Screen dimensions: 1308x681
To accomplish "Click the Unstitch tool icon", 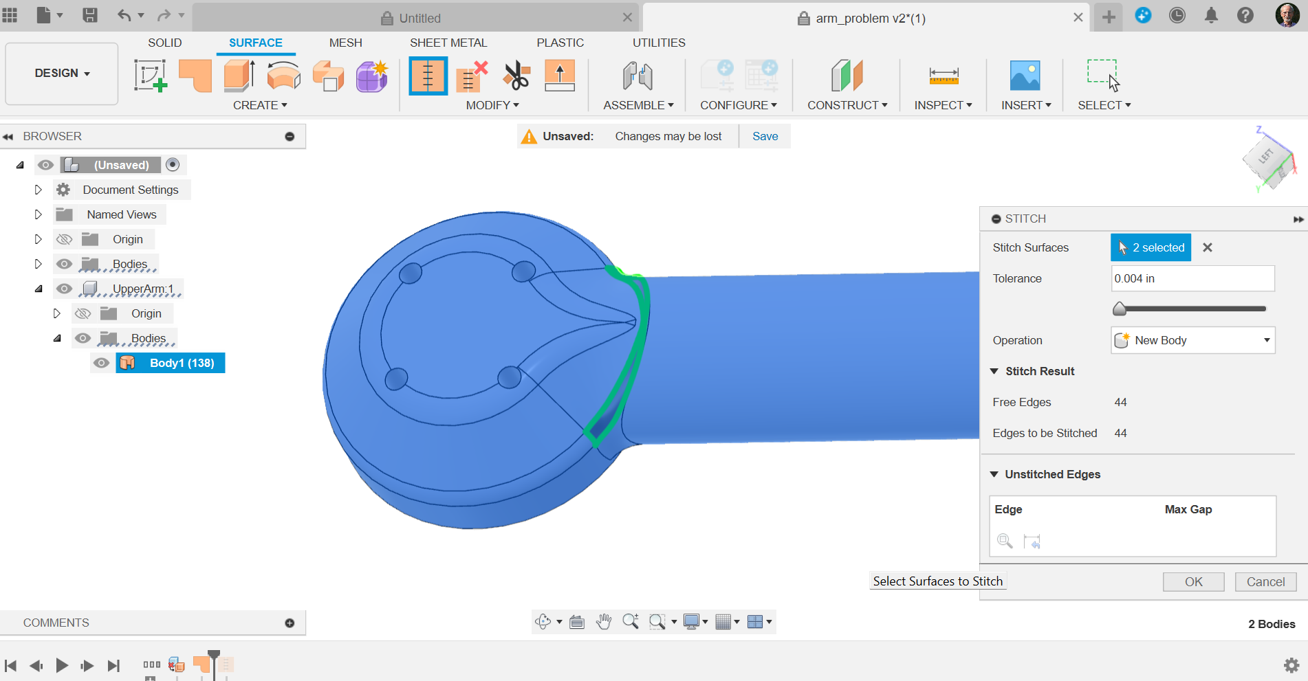I will (472, 76).
